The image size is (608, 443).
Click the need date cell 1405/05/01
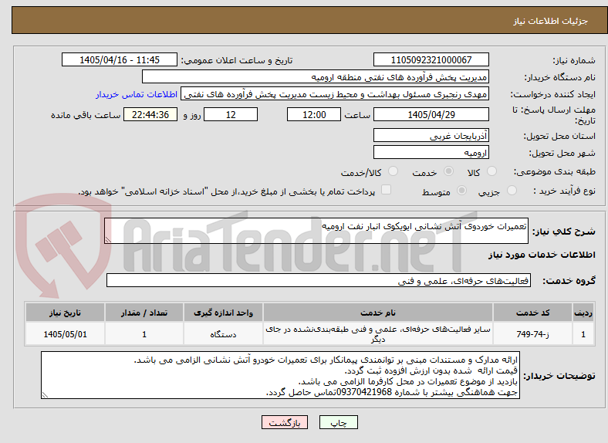tap(65, 333)
